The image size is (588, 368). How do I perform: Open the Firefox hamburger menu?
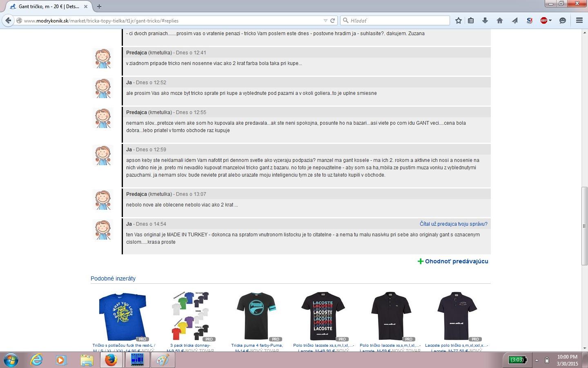(579, 20)
